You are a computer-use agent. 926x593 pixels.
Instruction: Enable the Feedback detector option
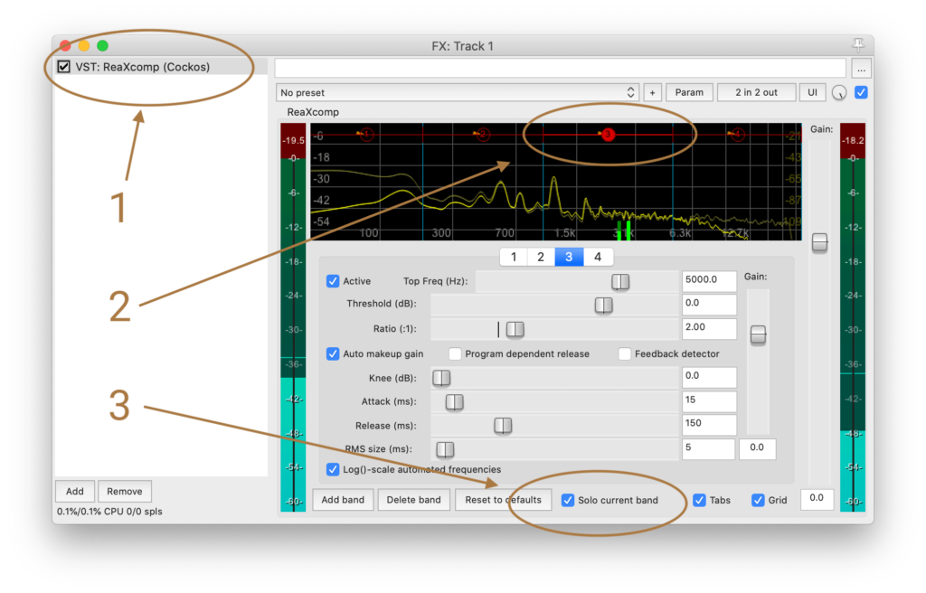(624, 353)
